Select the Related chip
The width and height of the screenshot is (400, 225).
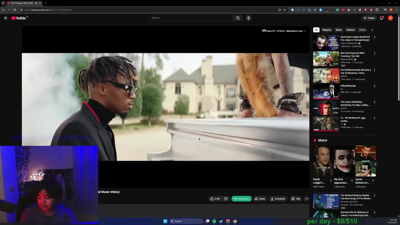point(351,30)
